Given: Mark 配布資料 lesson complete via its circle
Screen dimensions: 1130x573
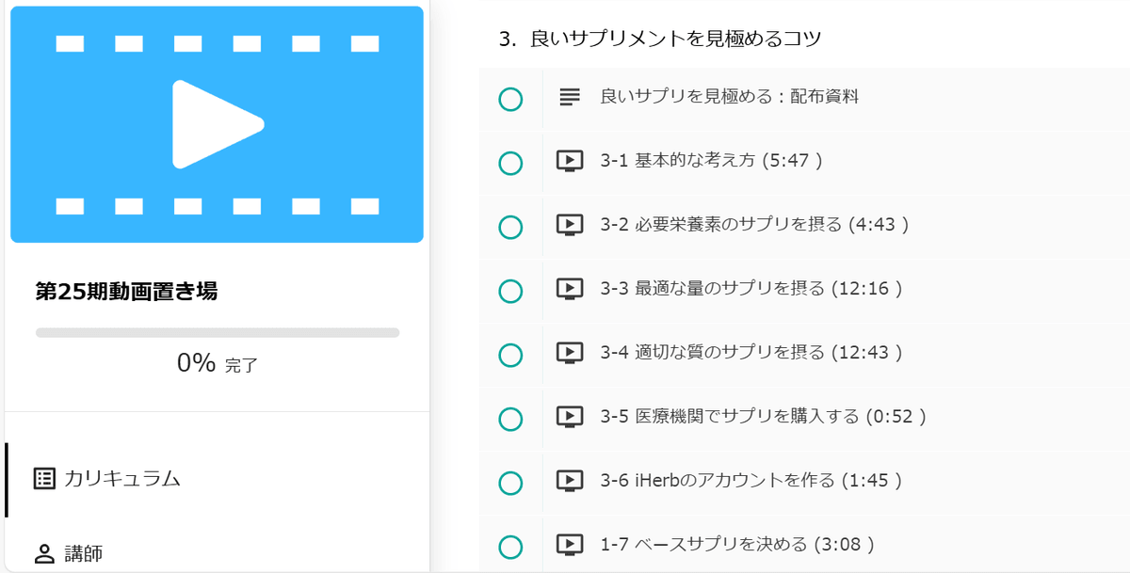Looking at the screenshot, I should pos(510,99).
